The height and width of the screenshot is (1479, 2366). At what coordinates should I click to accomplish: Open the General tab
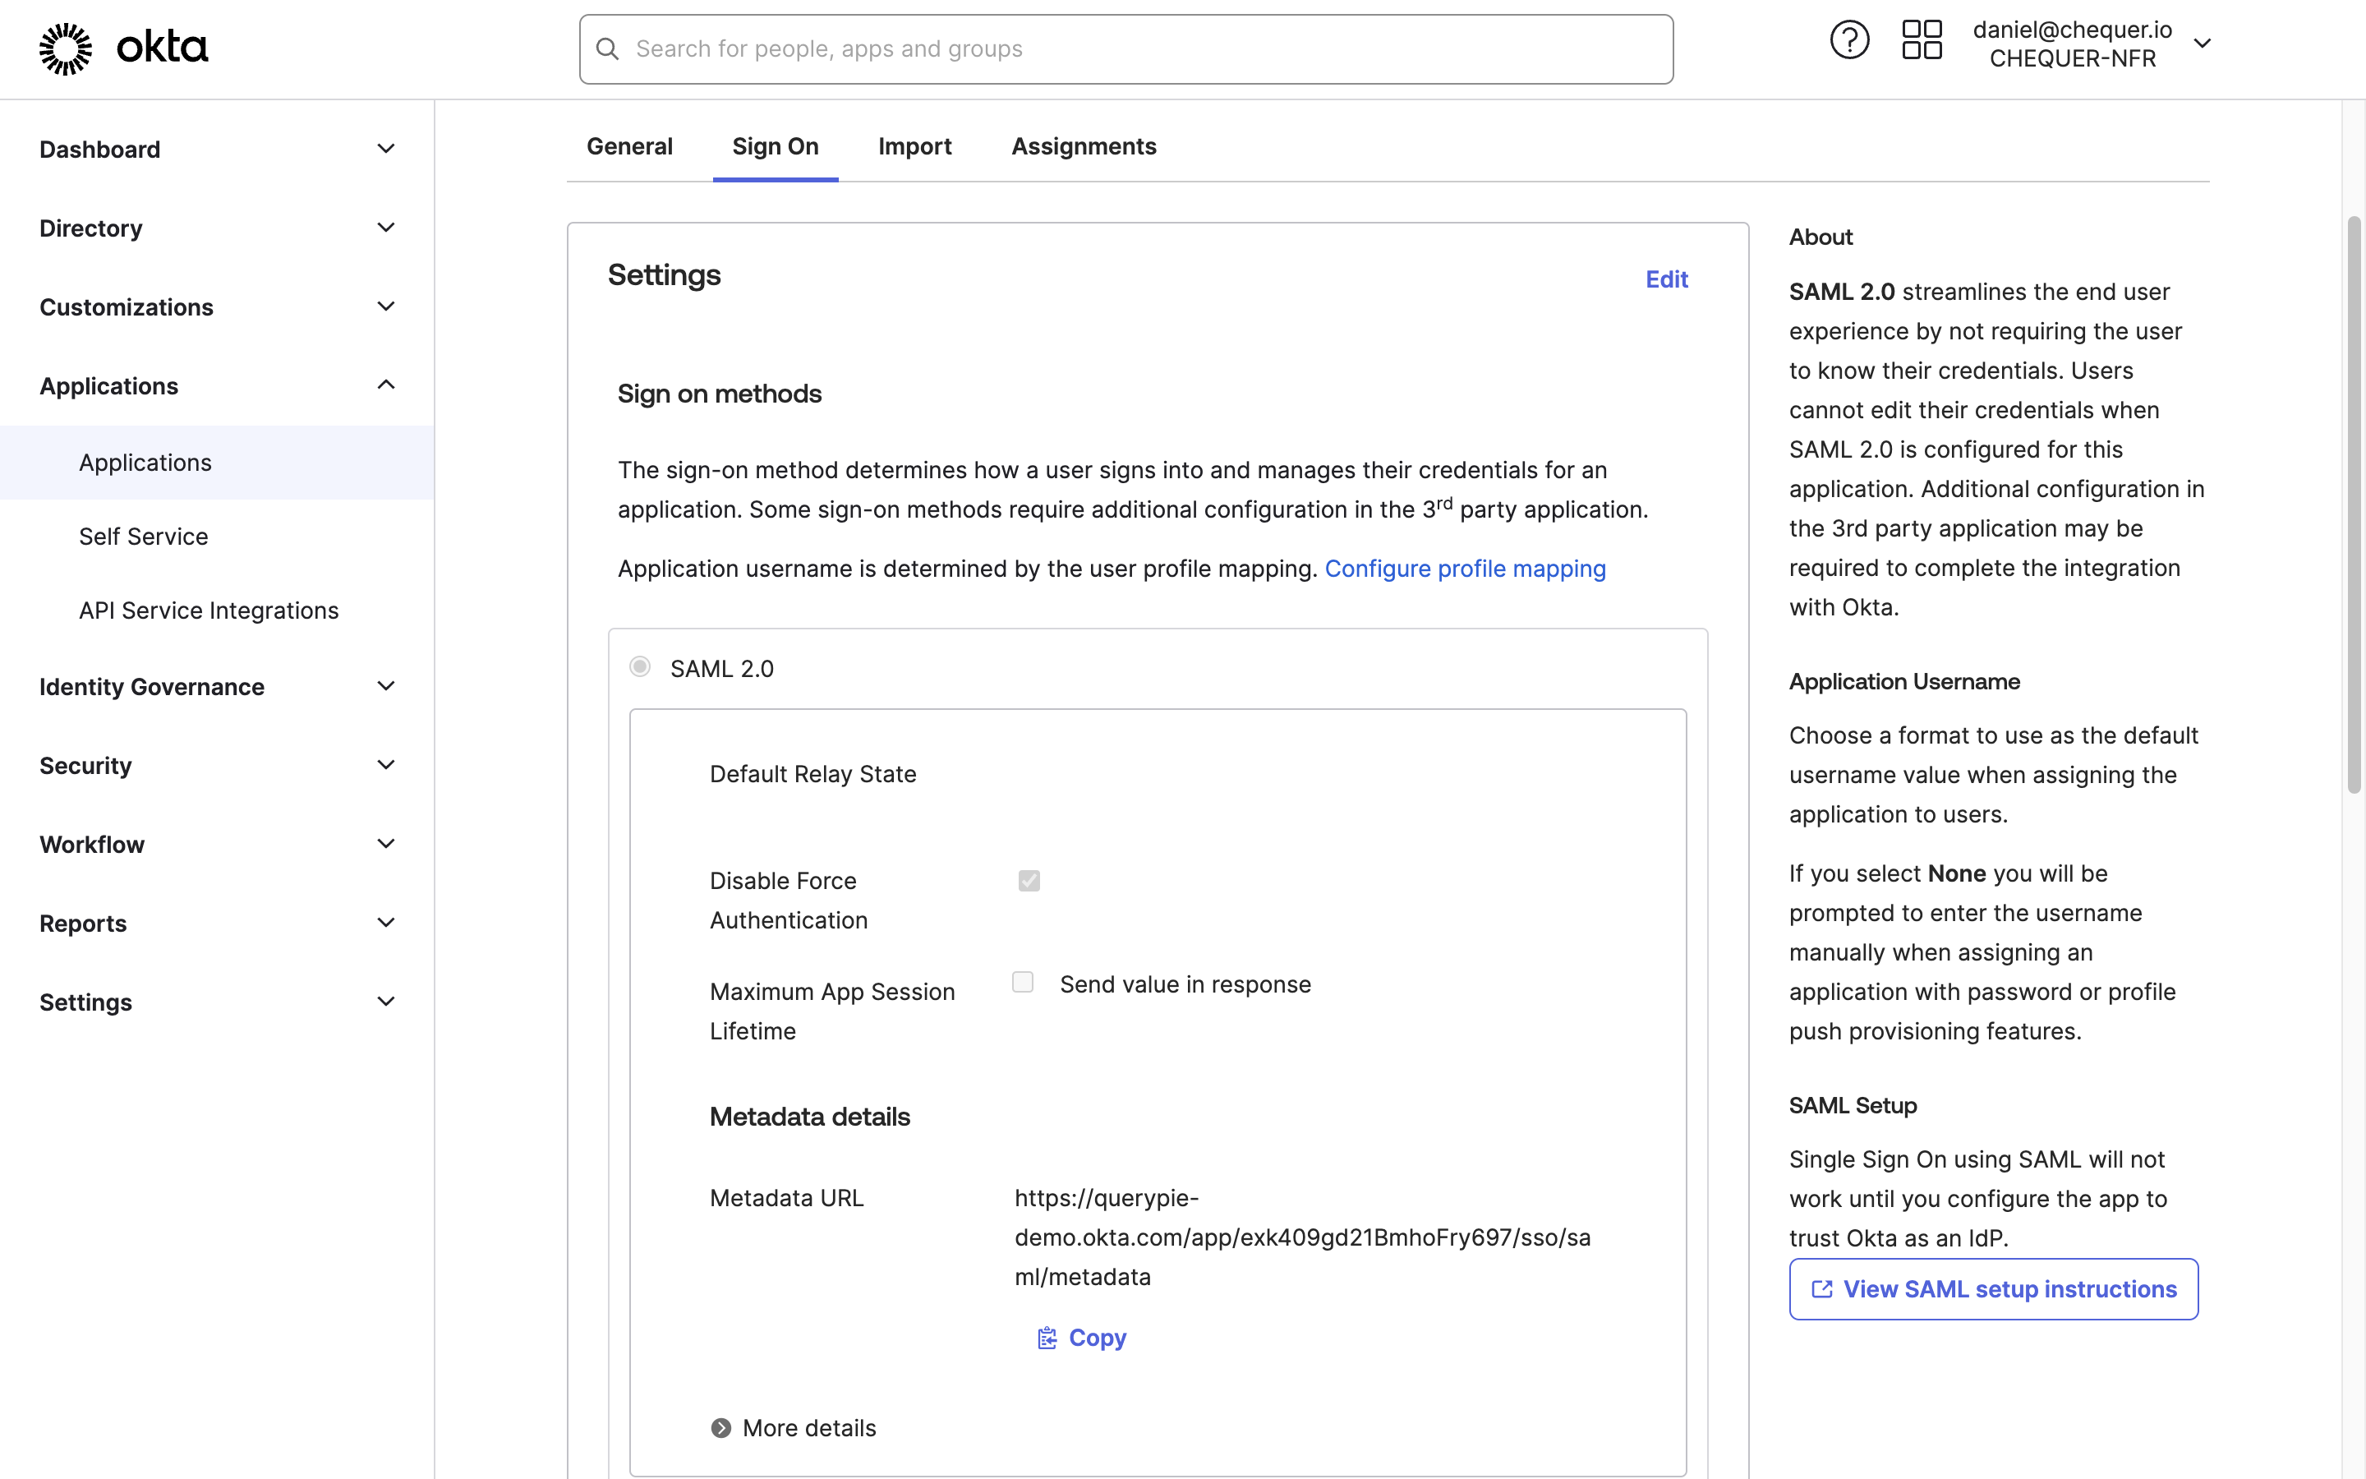629,145
